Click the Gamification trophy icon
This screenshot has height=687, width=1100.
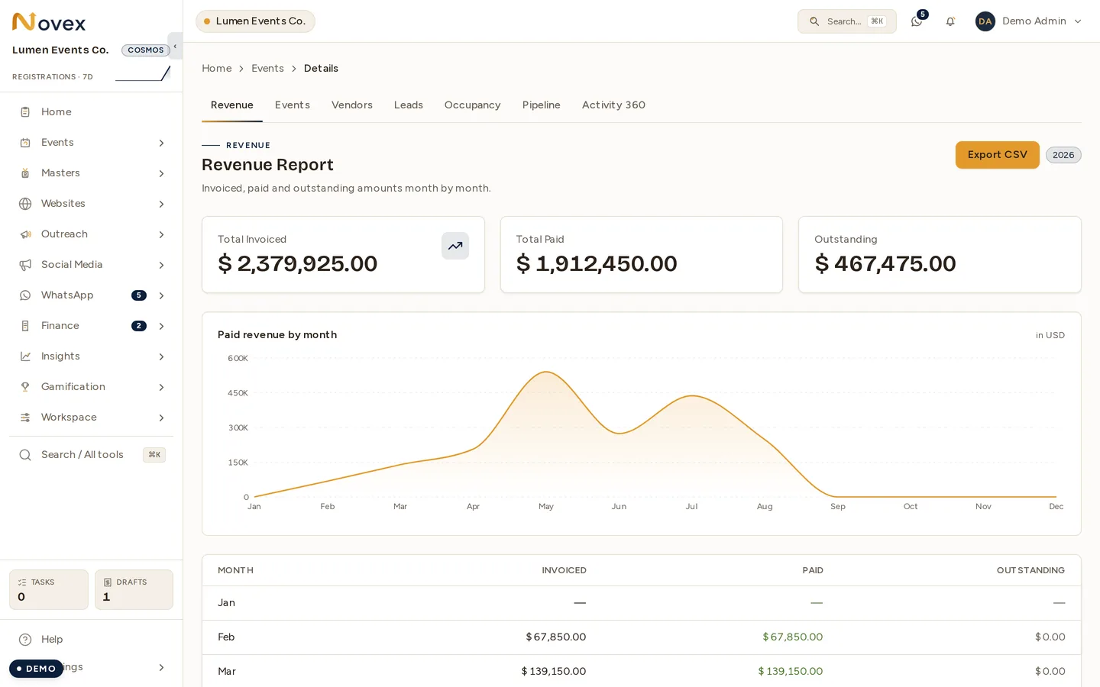[25, 387]
